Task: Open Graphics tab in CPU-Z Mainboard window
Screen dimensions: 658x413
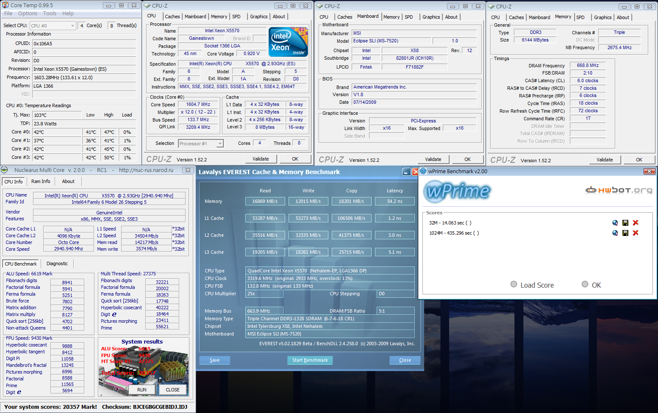Action: pyautogui.click(x=431, y=17)
